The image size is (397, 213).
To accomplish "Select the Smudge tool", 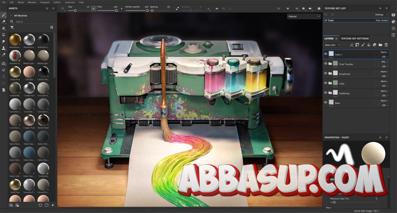I will (x=4, y=41).
